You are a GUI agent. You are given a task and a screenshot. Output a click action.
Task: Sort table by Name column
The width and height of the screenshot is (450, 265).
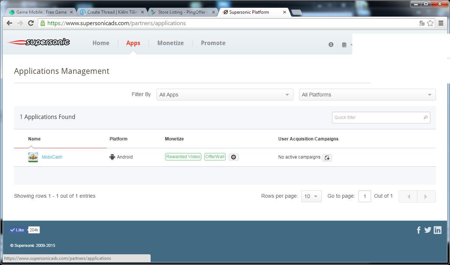point(34,139)
